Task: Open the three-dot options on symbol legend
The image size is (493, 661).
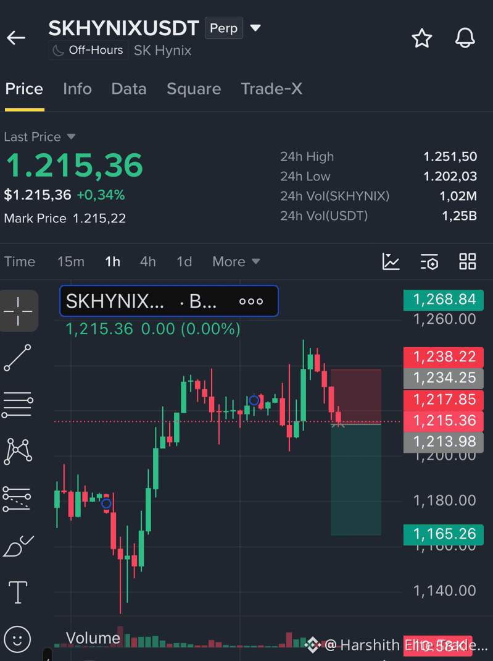Action: click(251, 301)
